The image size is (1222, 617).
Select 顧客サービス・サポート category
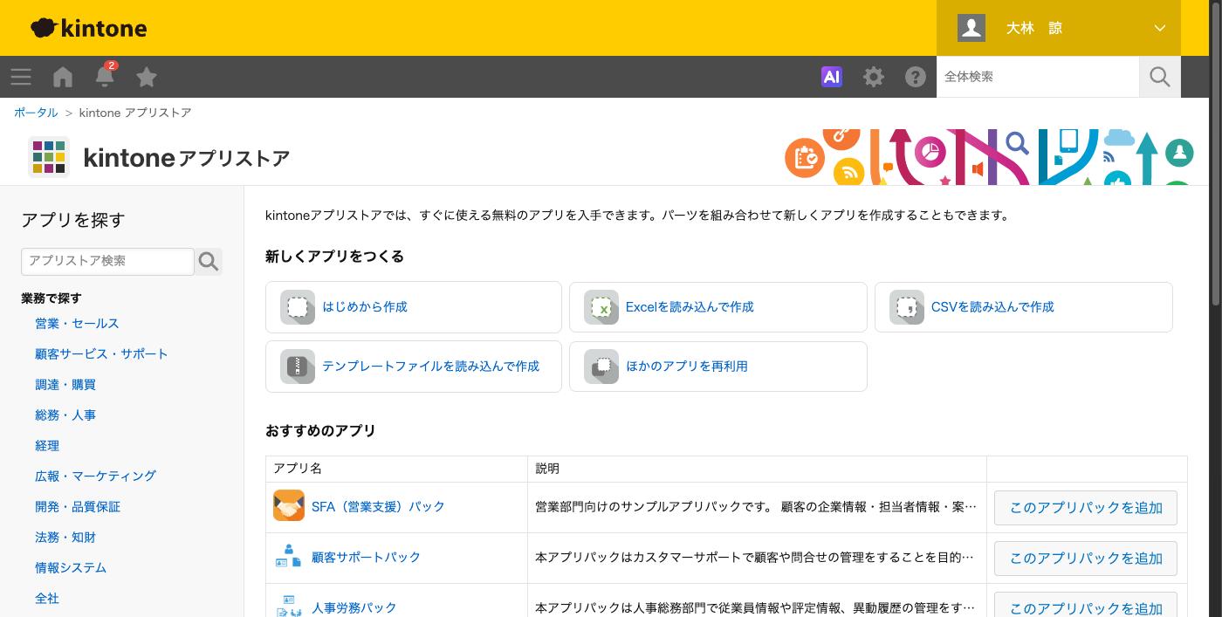click(101, 353)
